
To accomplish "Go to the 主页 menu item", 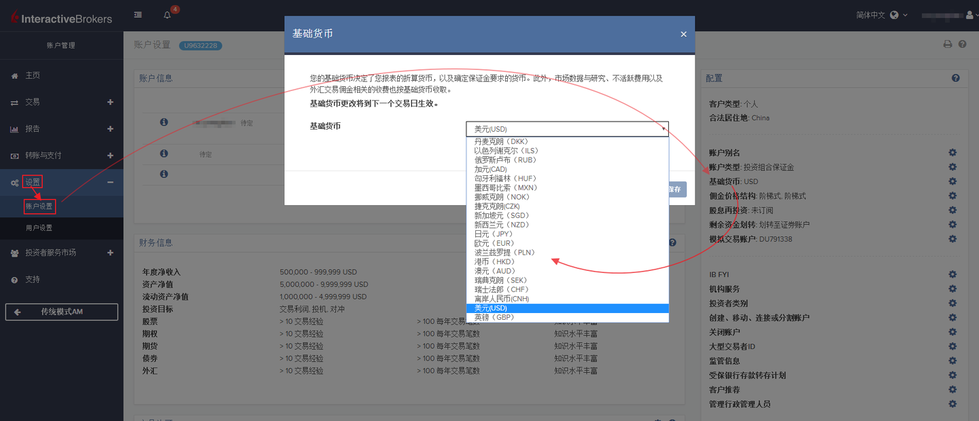I will (x=34, y=75).
